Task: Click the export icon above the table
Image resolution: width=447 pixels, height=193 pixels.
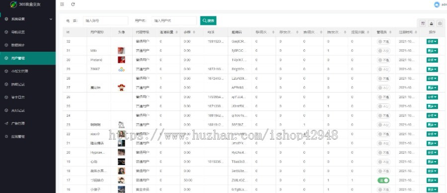Action: pos(431,23)
